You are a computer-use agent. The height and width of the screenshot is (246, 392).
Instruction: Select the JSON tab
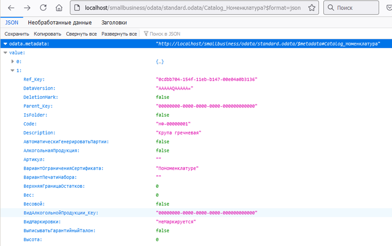coord(12,22)
